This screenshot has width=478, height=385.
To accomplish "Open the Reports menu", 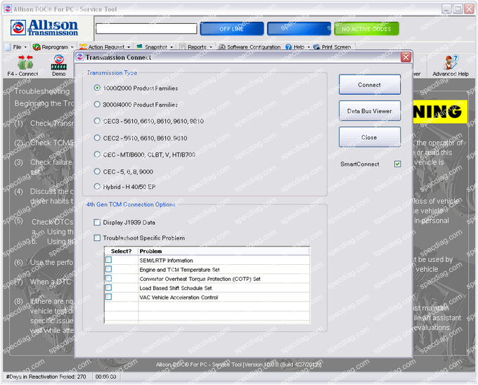I will click(x=195, y=47).
